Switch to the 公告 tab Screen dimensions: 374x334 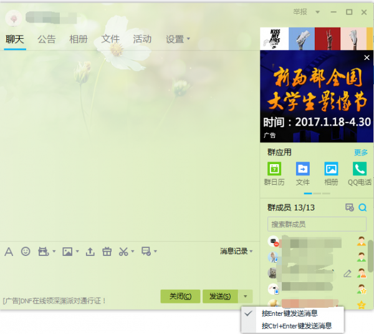pyautogui.click(x=46, y=39)
